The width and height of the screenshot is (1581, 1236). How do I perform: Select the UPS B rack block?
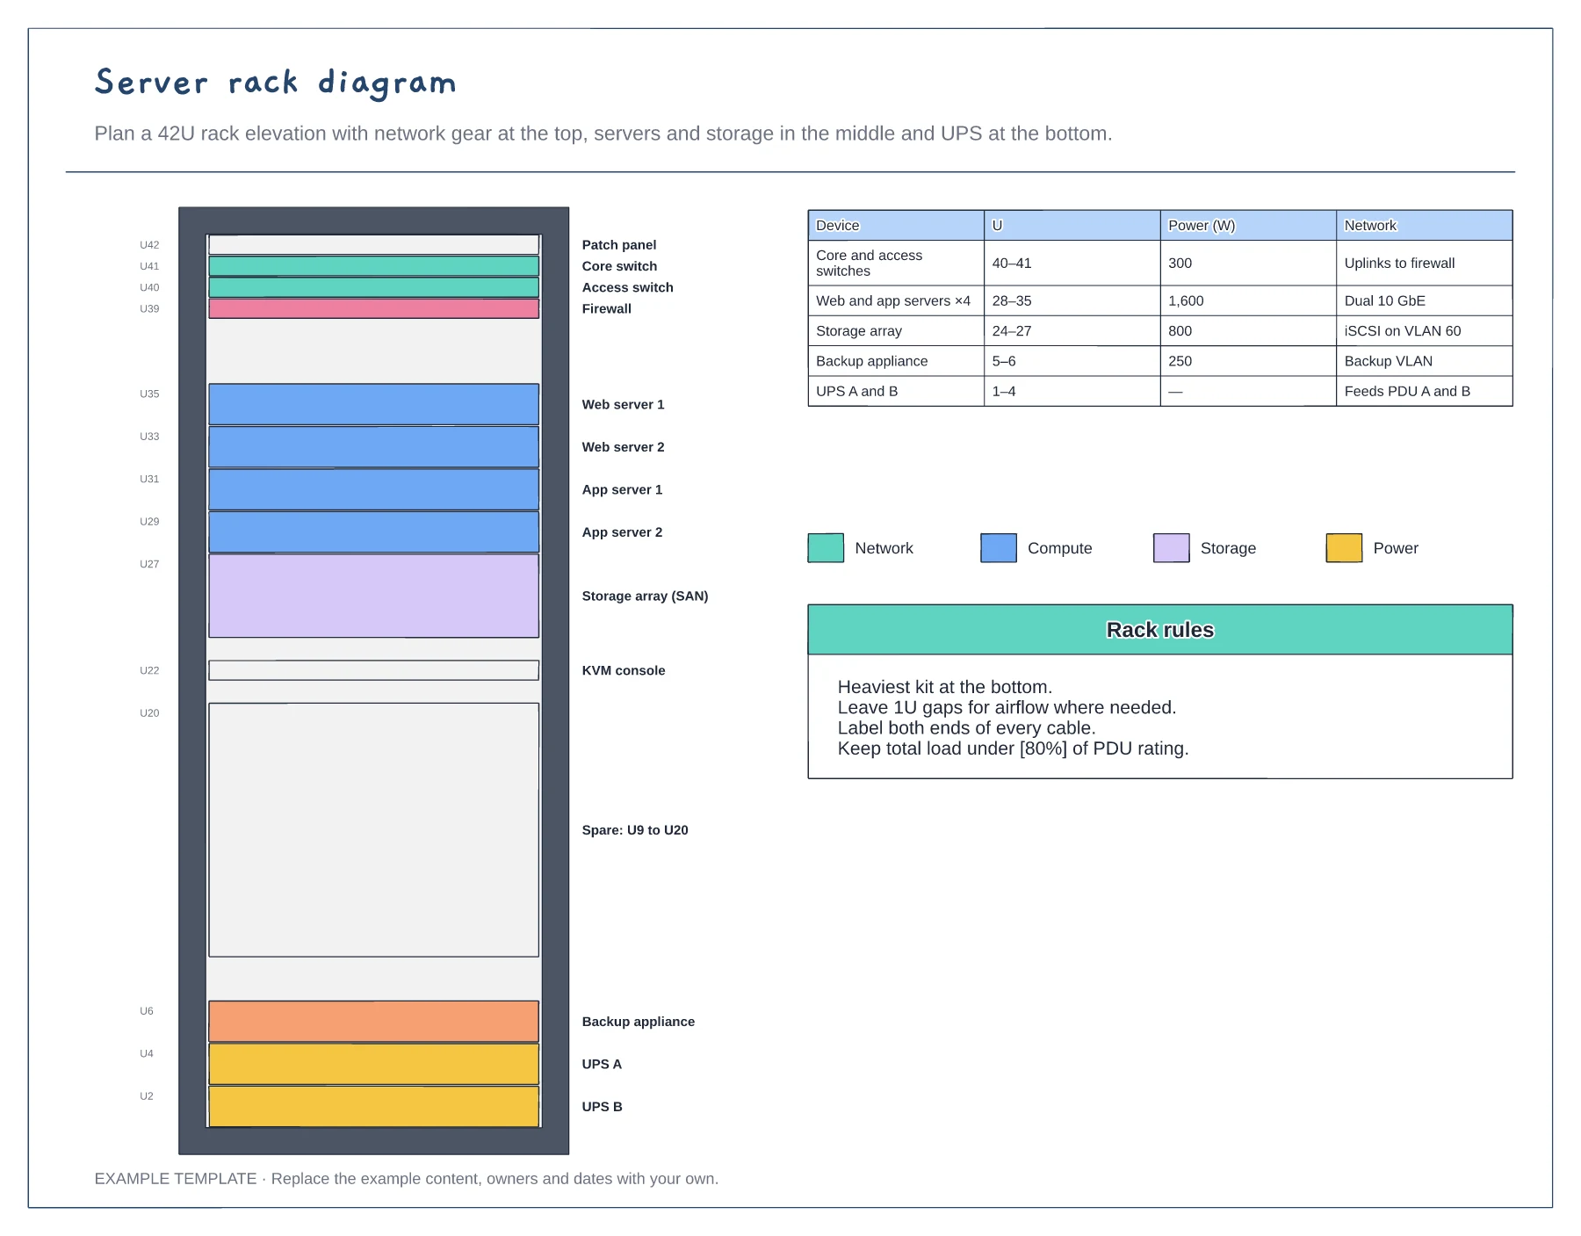click(x=373, y=1107)
